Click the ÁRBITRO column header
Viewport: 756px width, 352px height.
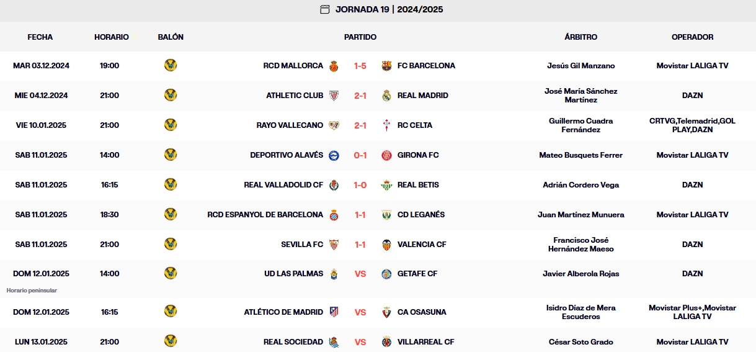pyautogui.click(x=581, y=37)
